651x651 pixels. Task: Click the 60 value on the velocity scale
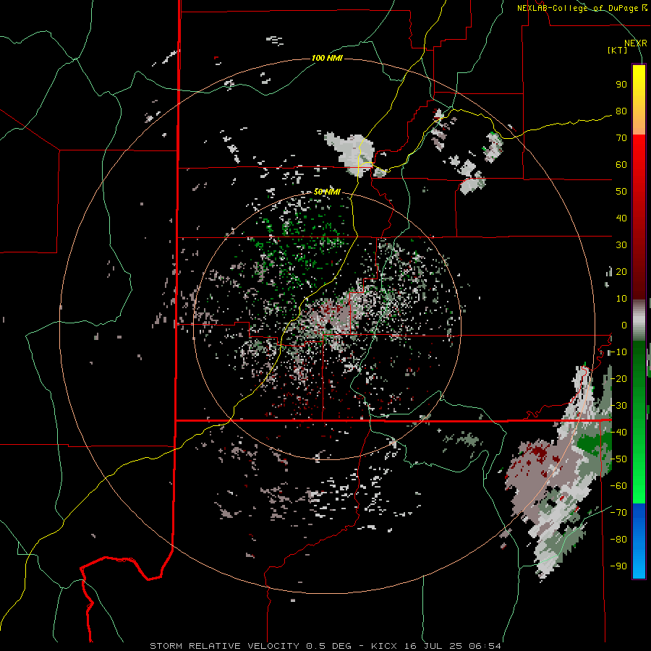coord(621,165)
